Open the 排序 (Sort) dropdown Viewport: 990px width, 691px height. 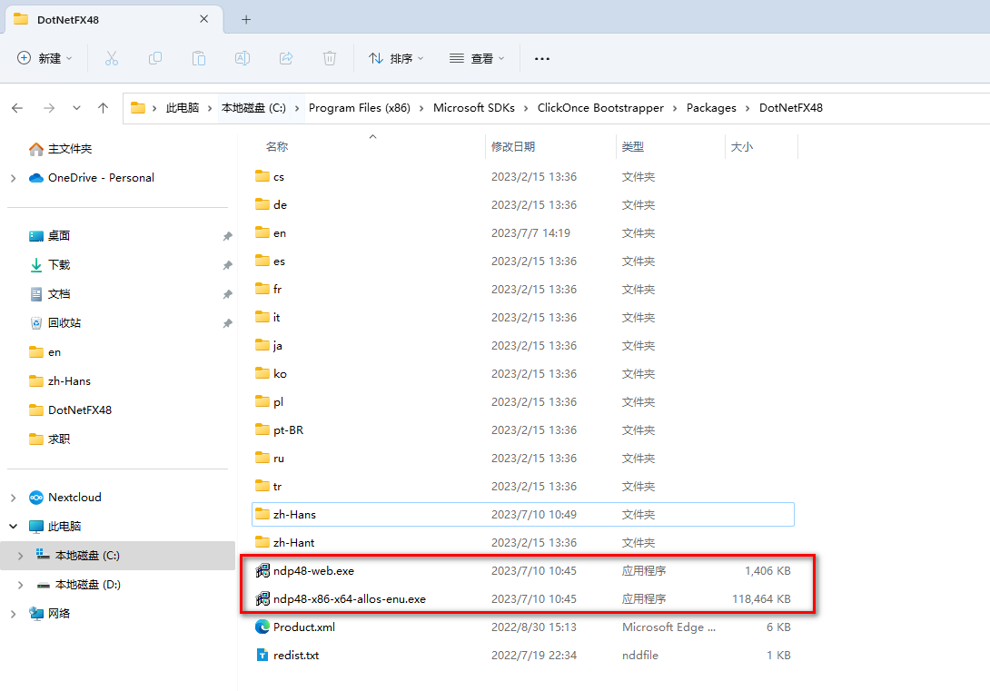click(396, 58)
